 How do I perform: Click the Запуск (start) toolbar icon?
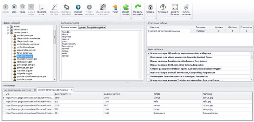(6, 7)
